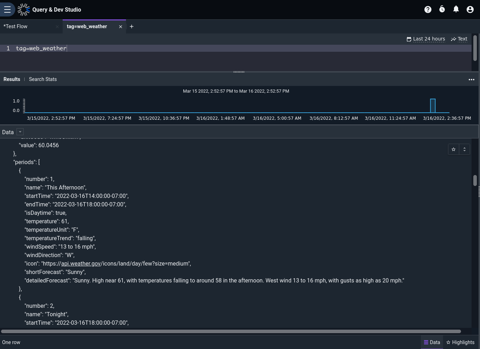The height and width of the screenshot is (349, 480).
Task: Open the Search Stats tab
Action: (x=43, y=79)
